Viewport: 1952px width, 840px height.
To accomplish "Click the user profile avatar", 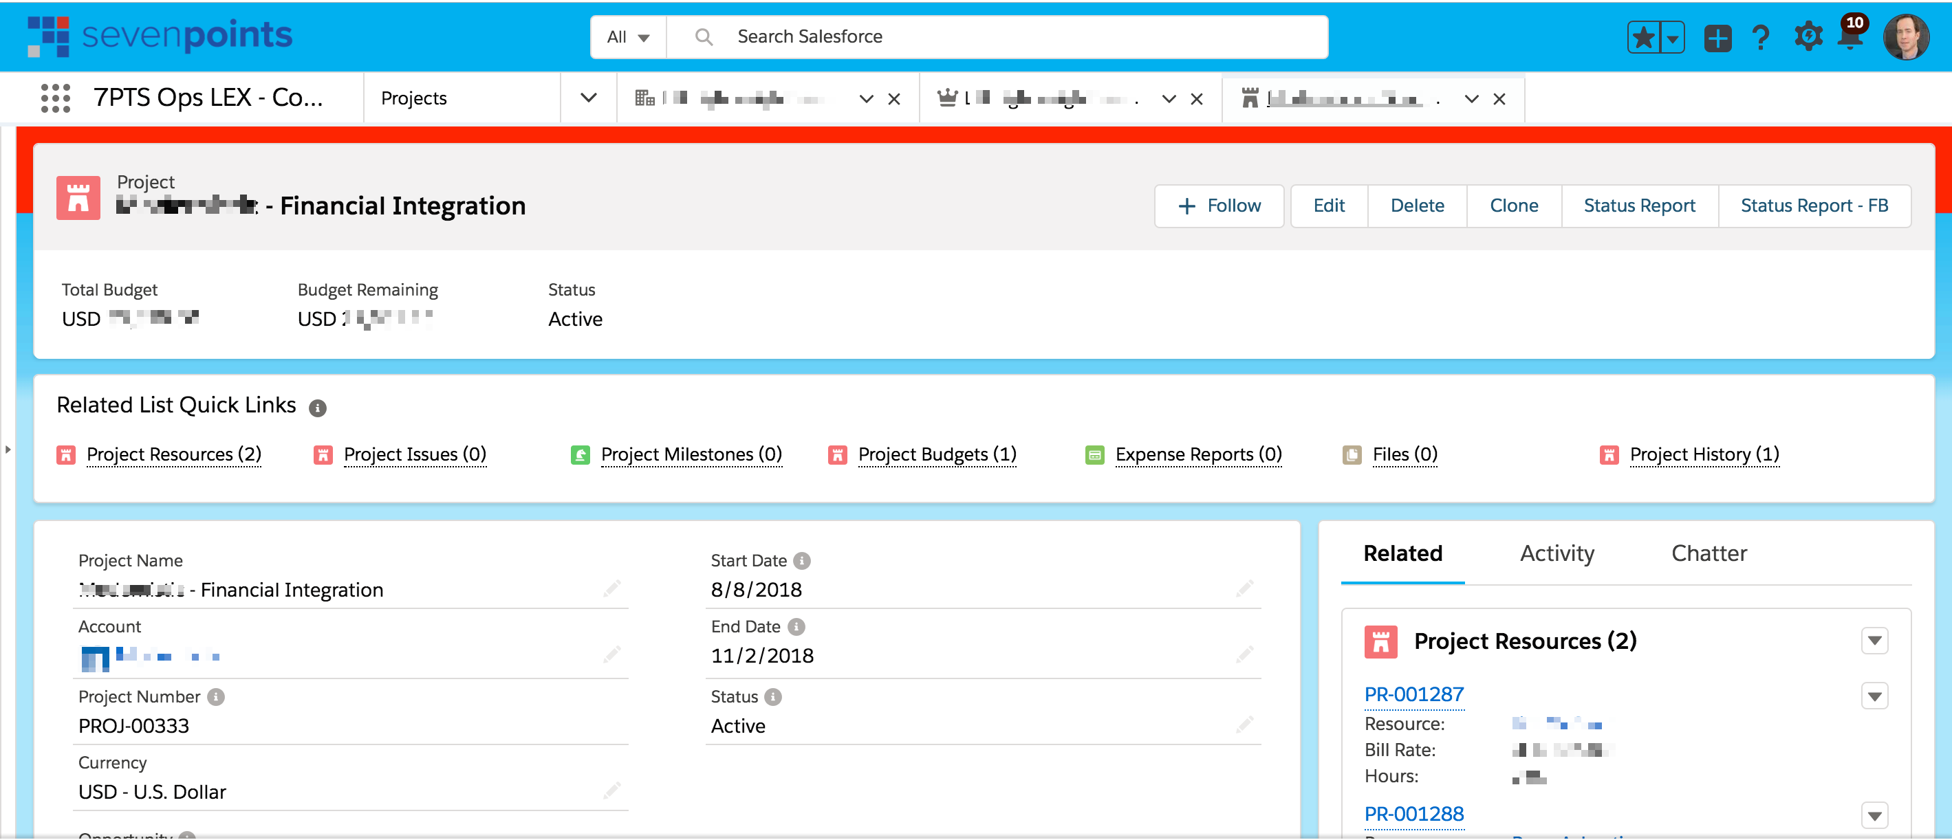I will point(1905,37).
